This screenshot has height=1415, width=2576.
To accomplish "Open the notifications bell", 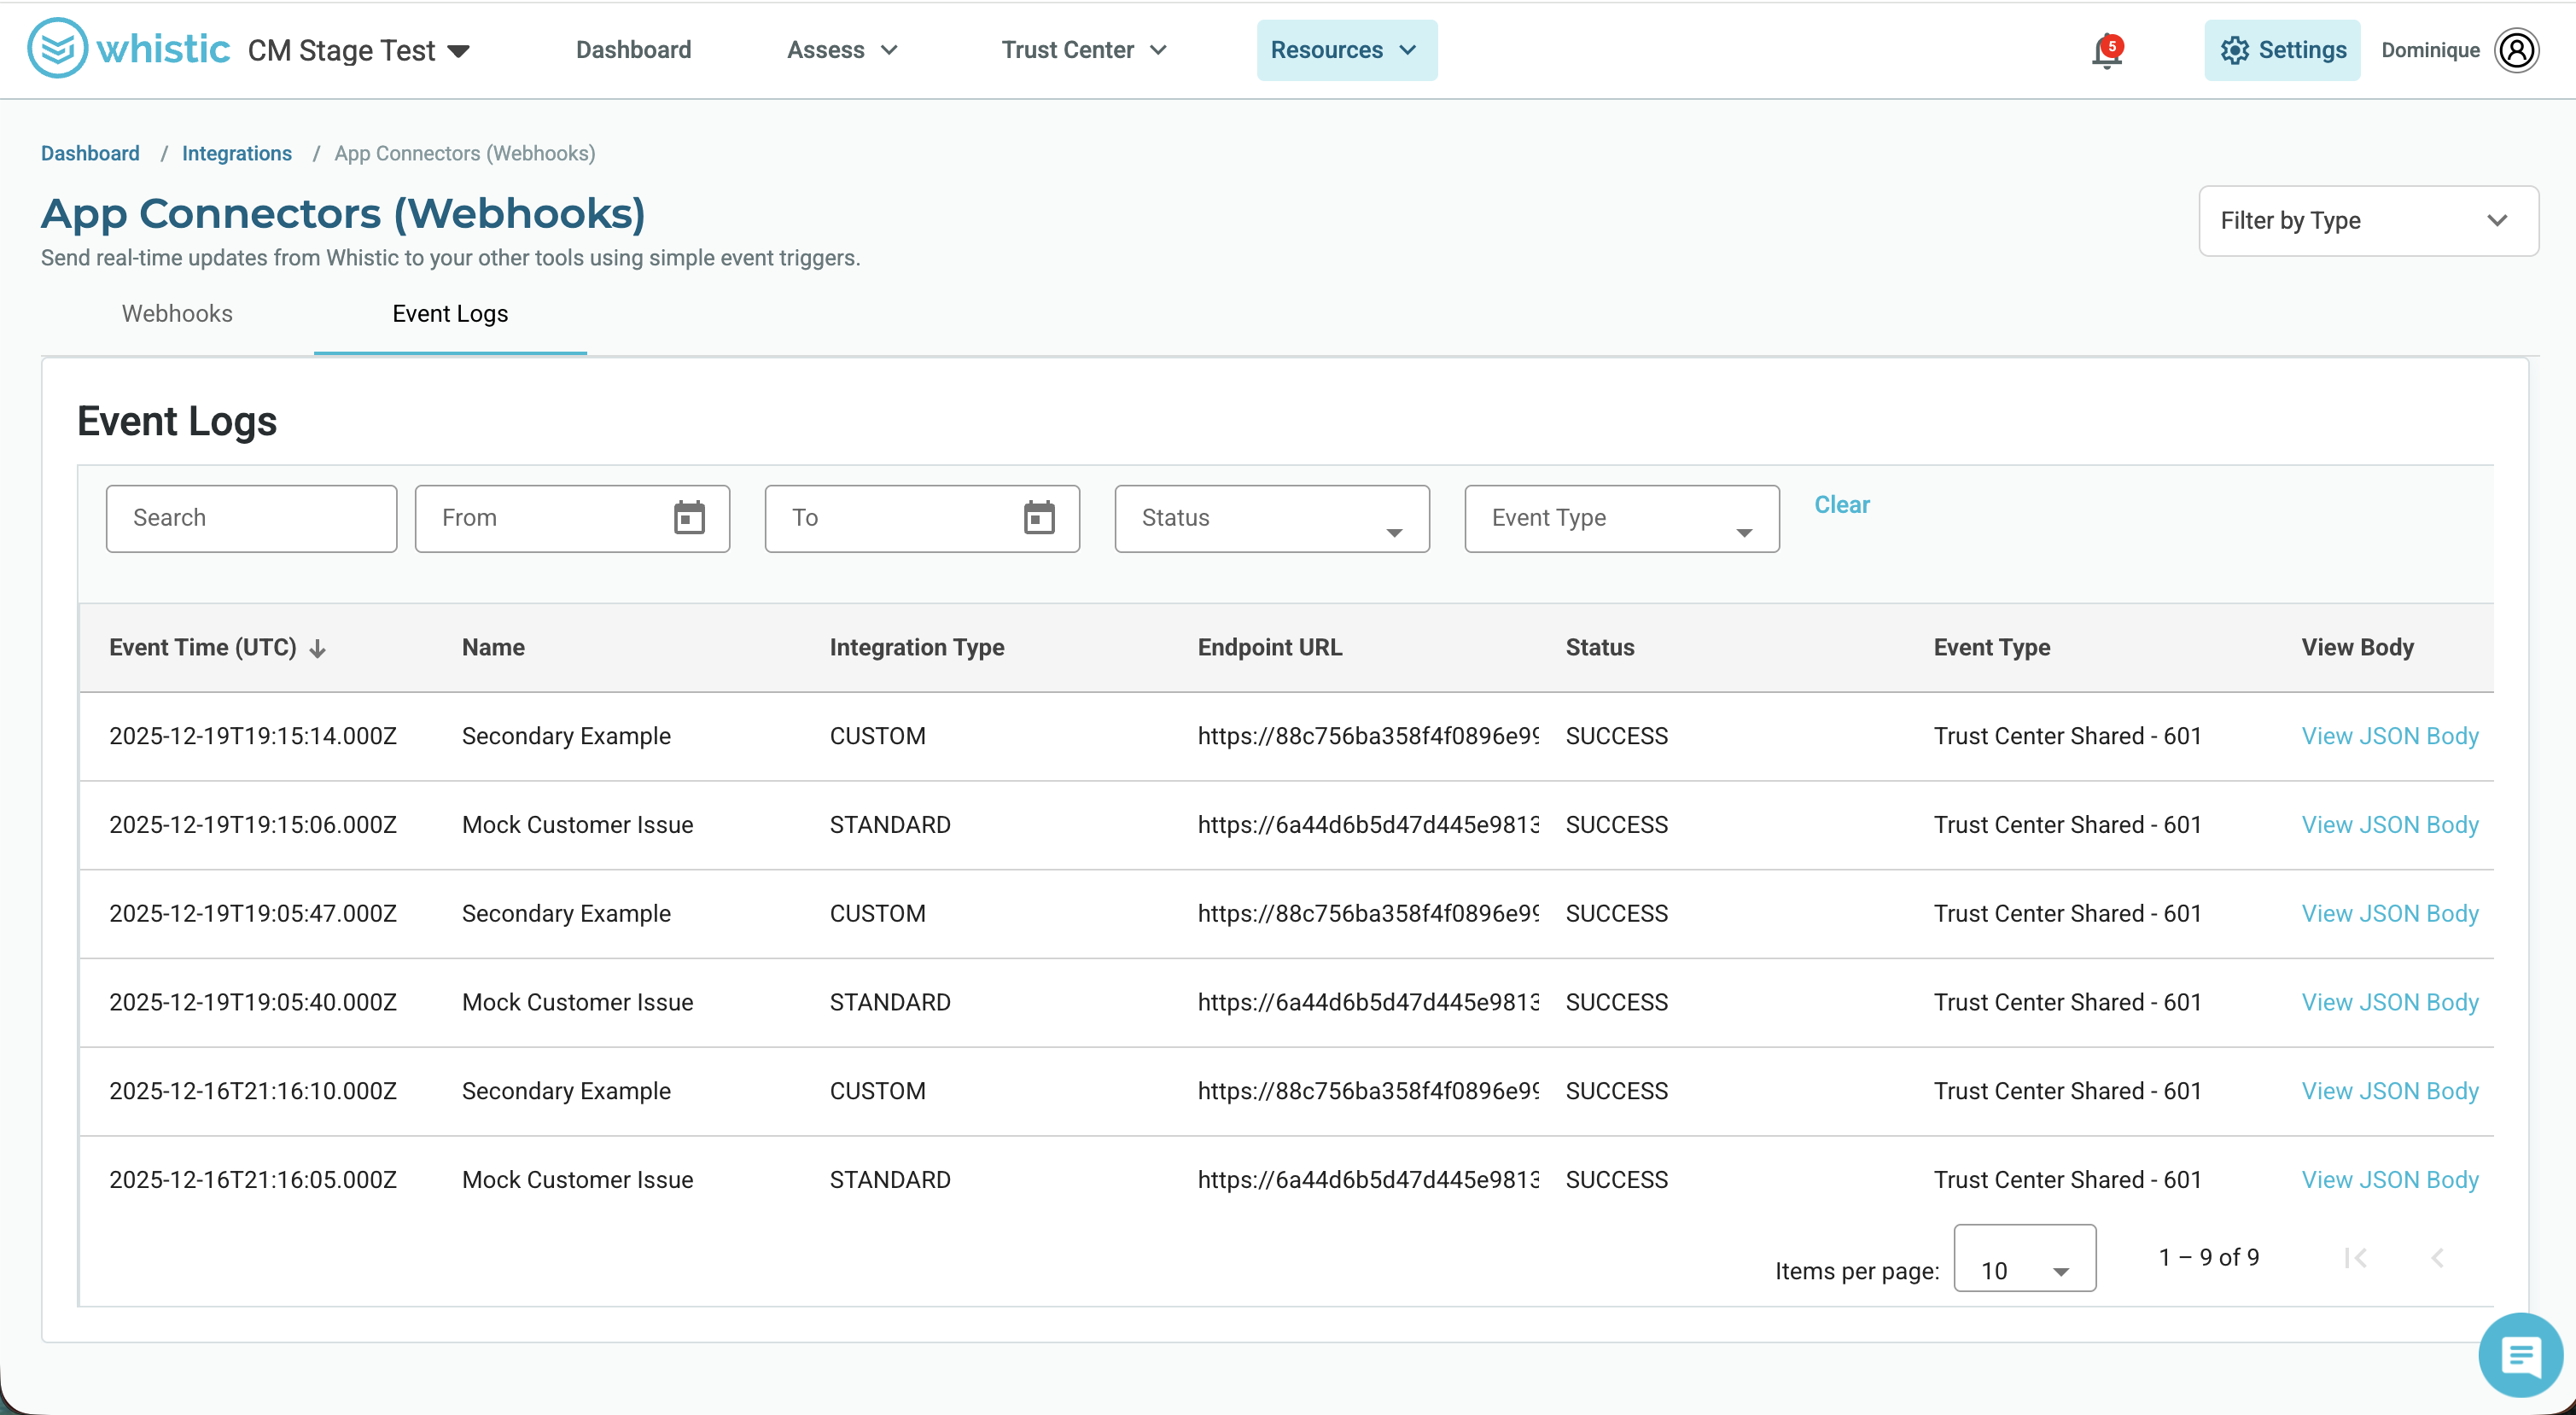I will pos(2106,51).
